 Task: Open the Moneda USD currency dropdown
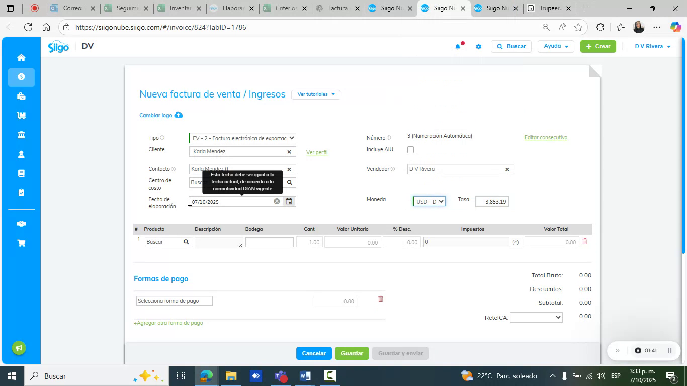429,202
